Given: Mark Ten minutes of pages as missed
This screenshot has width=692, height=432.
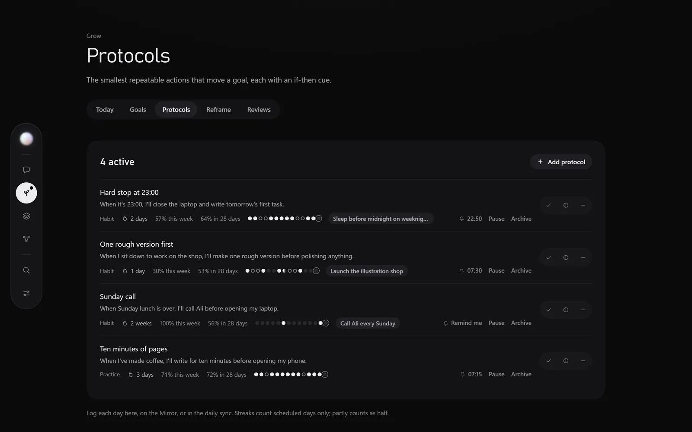Looking at the screenshot, I should point(583,361).
